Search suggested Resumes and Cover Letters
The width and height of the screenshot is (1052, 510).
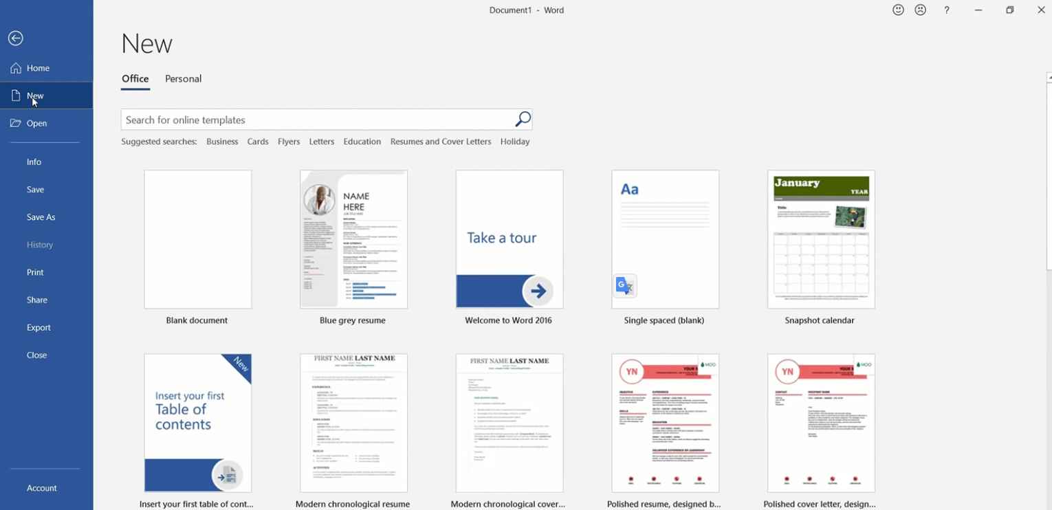pos(441,142)
